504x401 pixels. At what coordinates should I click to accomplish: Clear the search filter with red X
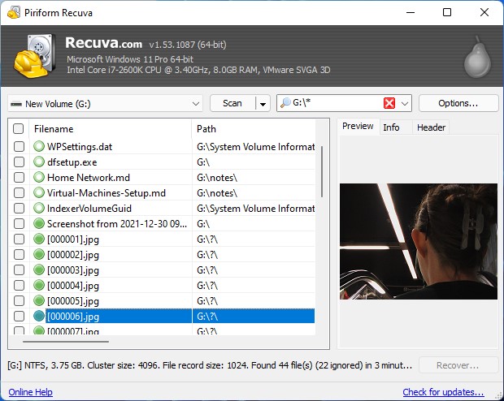(389, 103)
